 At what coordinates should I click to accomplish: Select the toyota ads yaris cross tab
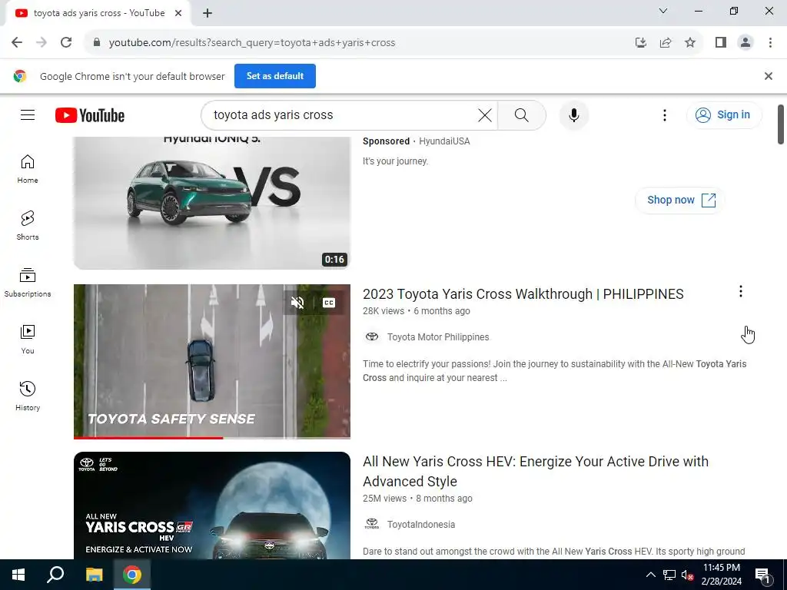98,14
